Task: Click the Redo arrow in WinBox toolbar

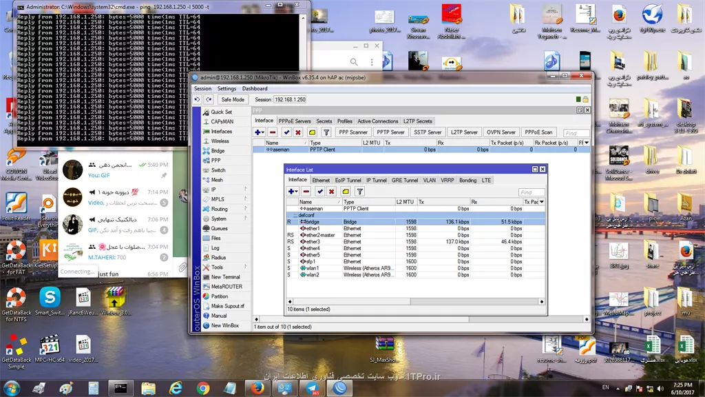Action: (x=209, y=99)
